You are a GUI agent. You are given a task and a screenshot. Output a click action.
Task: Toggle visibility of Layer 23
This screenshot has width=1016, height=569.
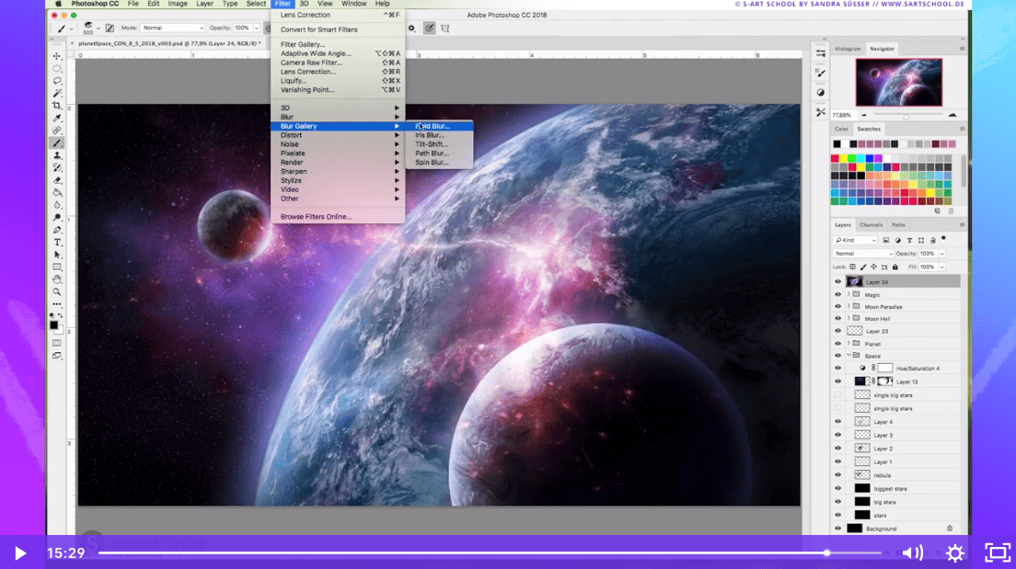coord(837,332)
